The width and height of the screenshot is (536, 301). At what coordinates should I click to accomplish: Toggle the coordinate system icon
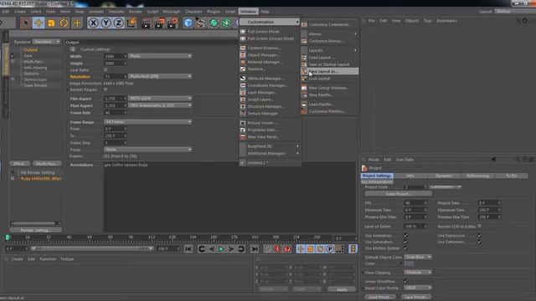[x=131, y=23]
